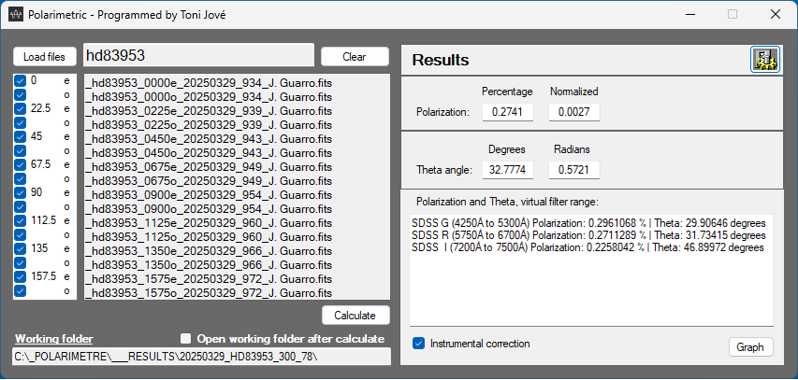The height and width of the screenshot is (380, 798).
Task: Click the SDSS G polarization result line
Action: 588,223
